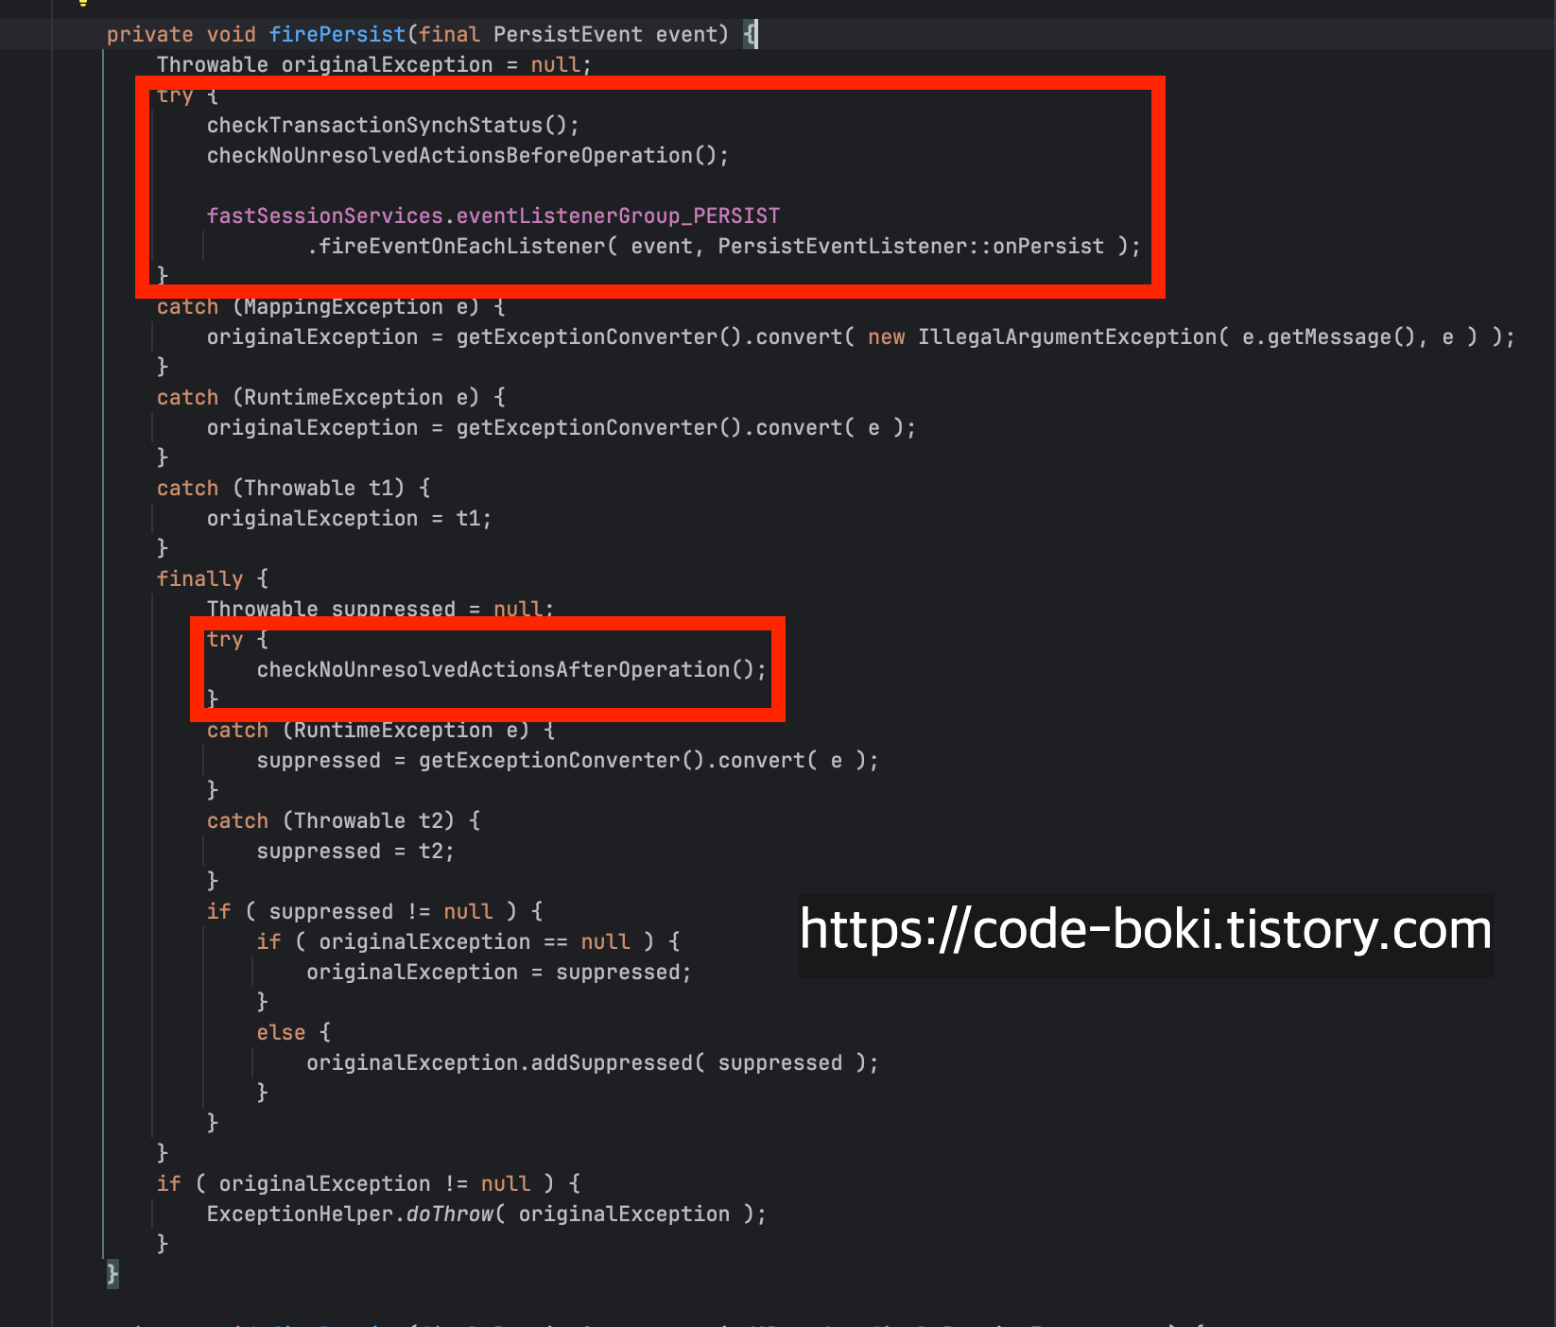Select the private keyword in method signature
Image resolution: width=1556 pixels, height=1327 pixels.
point(149,34)
